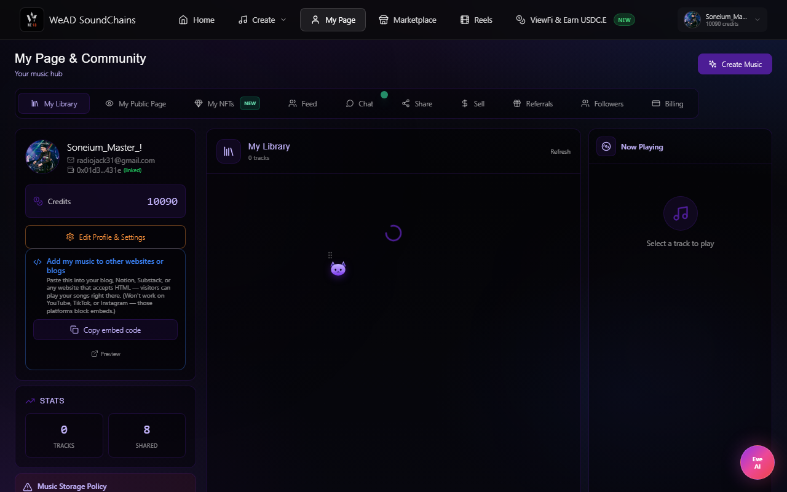Viewport: 787px width, 492px height.
Task: Open the embed Preview link
Action: [105, 354]
